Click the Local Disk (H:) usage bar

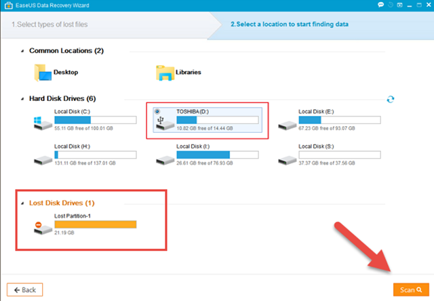(x=96, y=155)
